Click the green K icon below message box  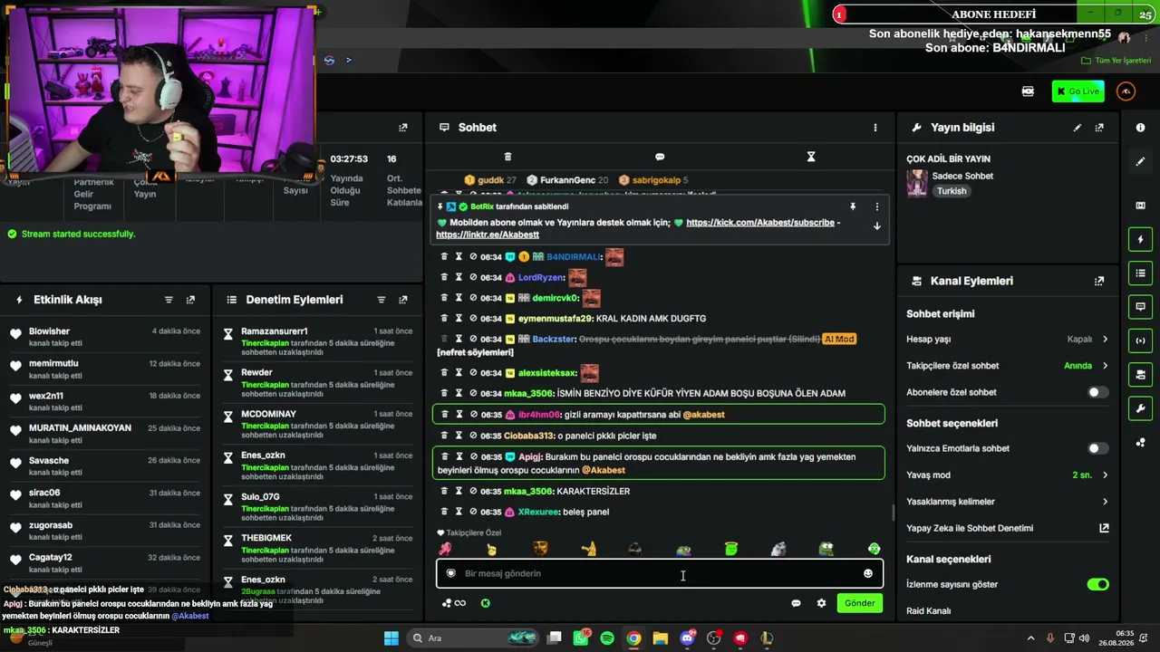pyautogui.click(x=486, y=603)
